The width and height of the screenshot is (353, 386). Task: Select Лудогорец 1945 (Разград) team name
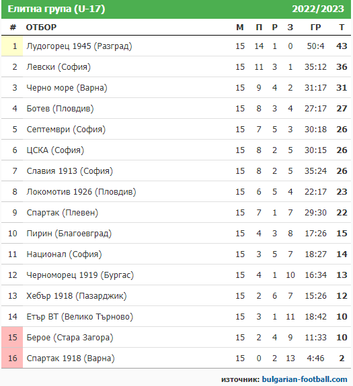click(x=79, y=46)
